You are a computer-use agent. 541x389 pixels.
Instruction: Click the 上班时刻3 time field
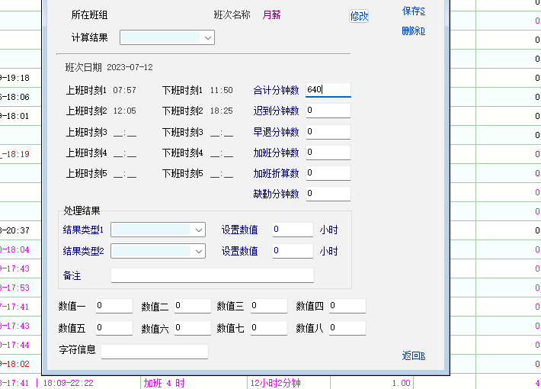tap(125, 133)
